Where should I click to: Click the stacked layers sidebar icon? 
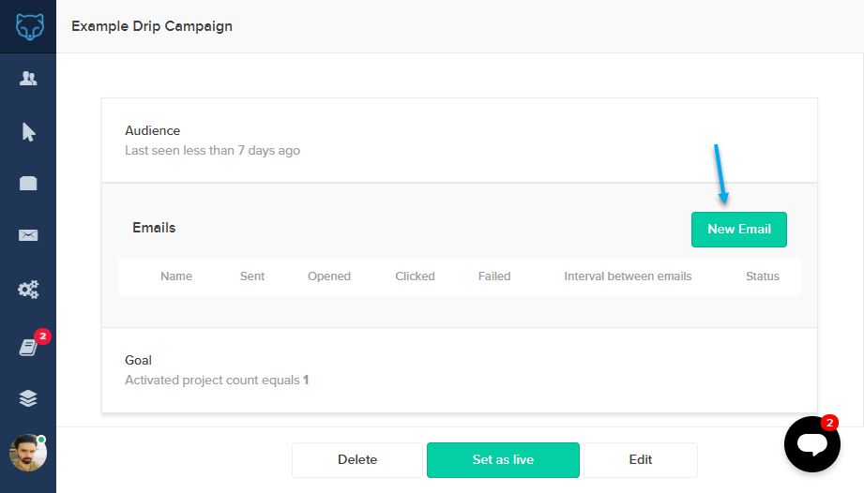(28, 398)
